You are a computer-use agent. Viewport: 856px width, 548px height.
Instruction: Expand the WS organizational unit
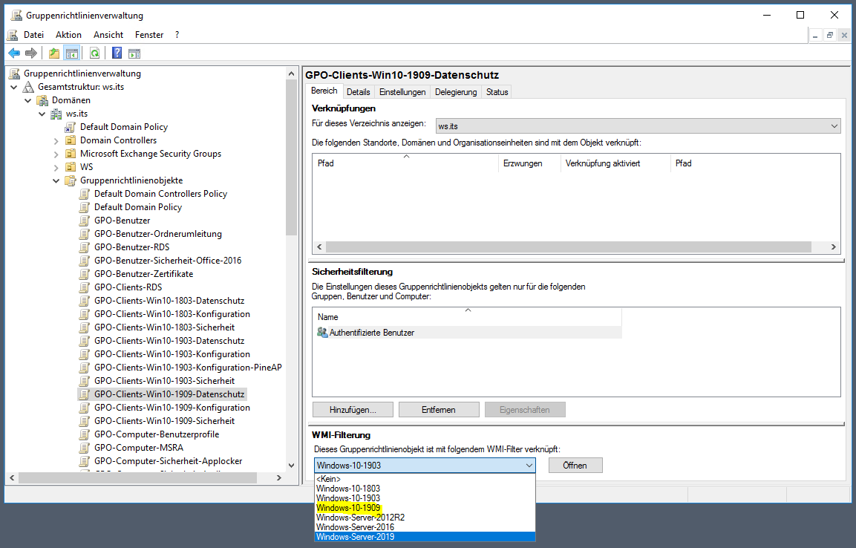click(x=56, y=168)
